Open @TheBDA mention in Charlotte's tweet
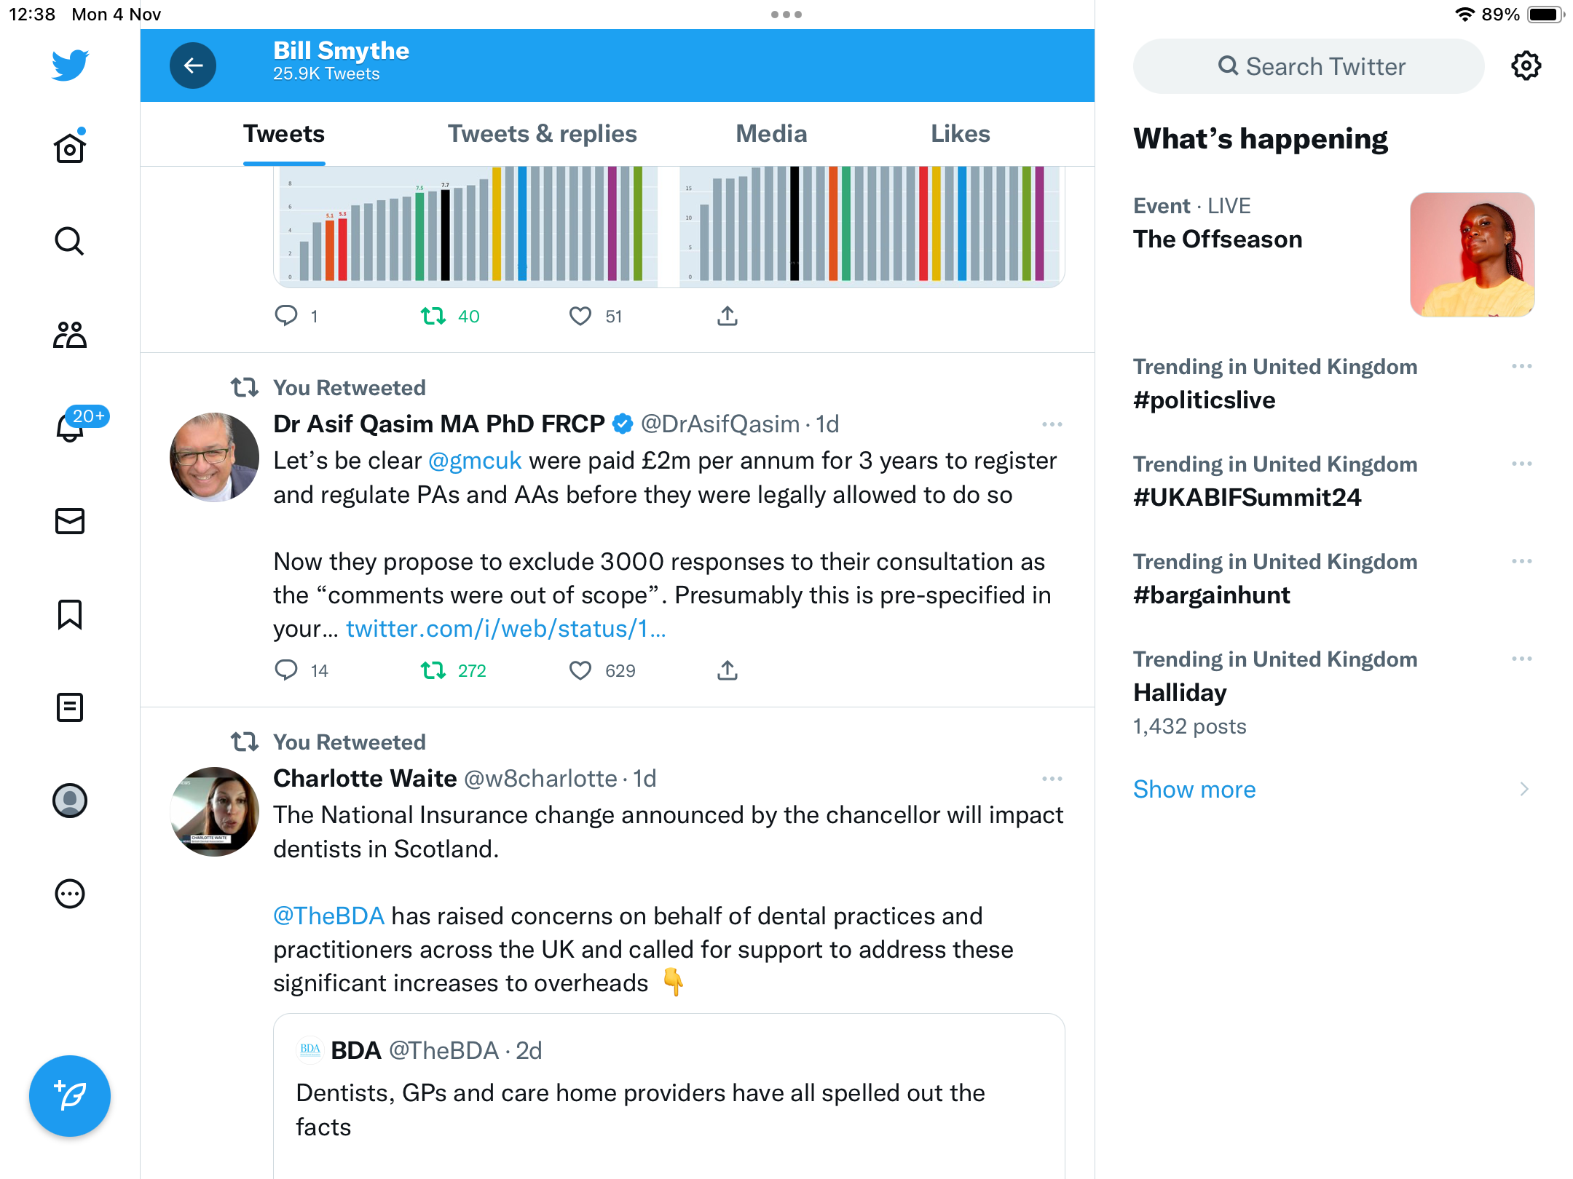 pyautogui.click(x=328, y=916)
